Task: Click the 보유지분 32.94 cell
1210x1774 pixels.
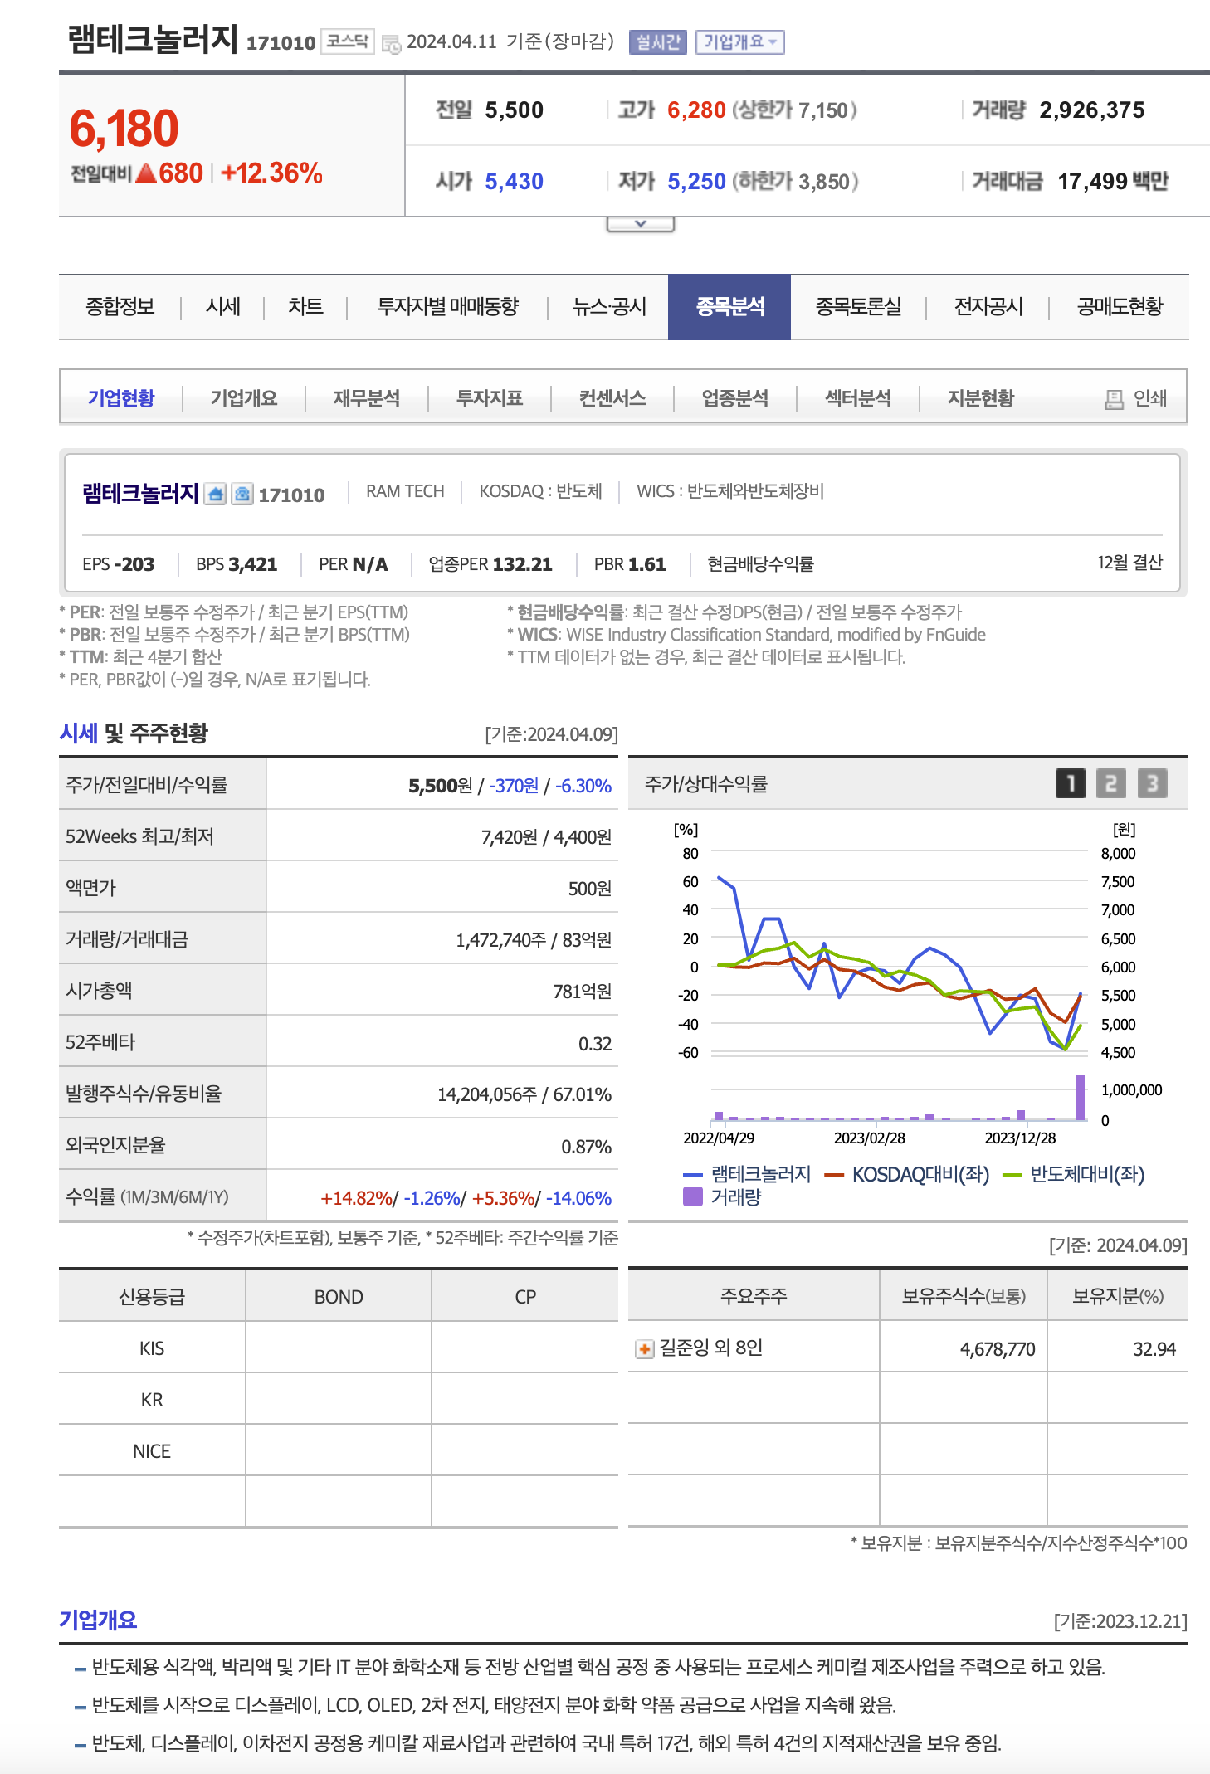Action: [1154, 1349]
